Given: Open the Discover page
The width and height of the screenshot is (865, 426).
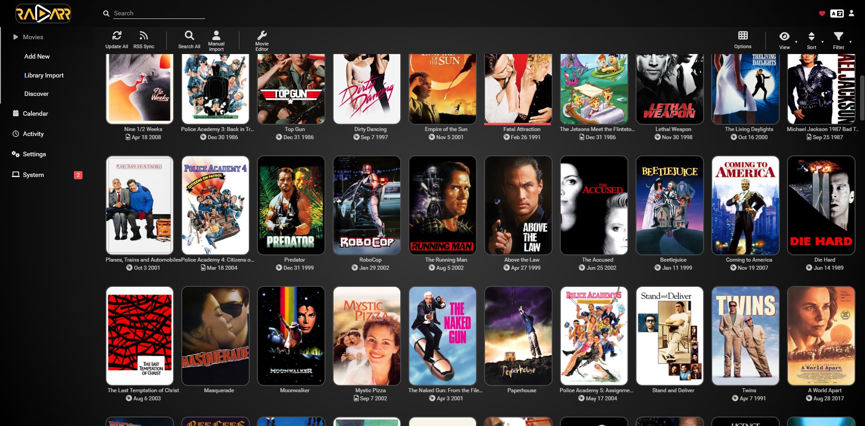Looking at the screenshot, I should coord(37,94).
